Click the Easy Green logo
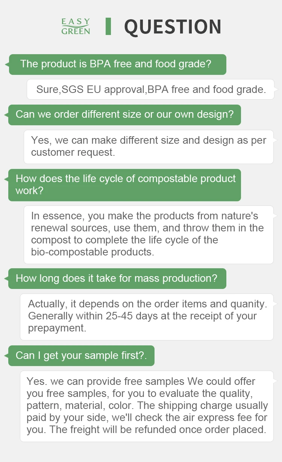282x462 pixels. tap(76, 26)
